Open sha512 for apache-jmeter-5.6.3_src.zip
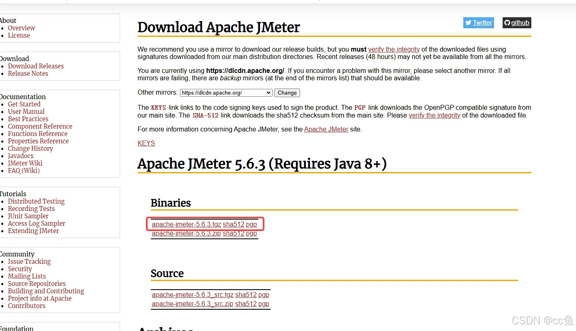 click(x=246, y=304)
